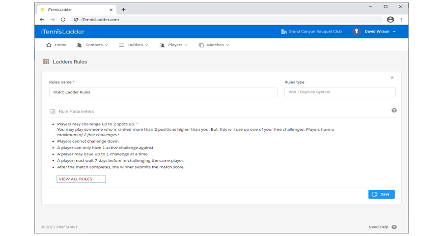443x236 pixels.
Task: Click the browser profile account icon
Action: click(x=390, y=20)
